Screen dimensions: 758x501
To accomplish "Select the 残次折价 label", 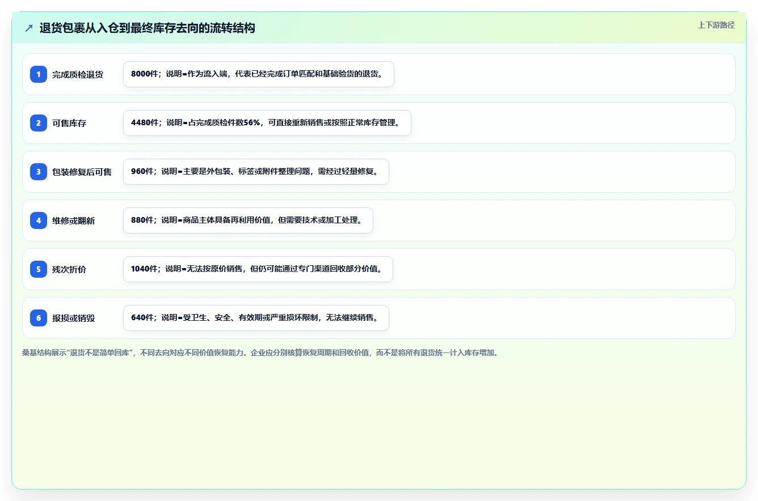I will [69, 269].
